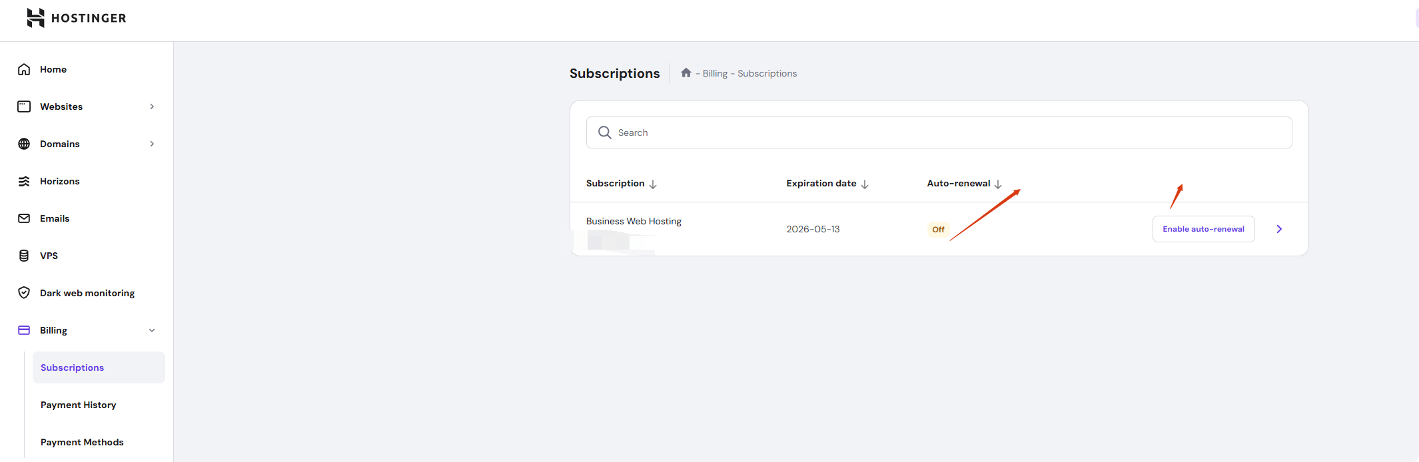The width and height of the screenshot is (1419, 462).
Task: Click the search magnifier icon
Action: [604, 132]
